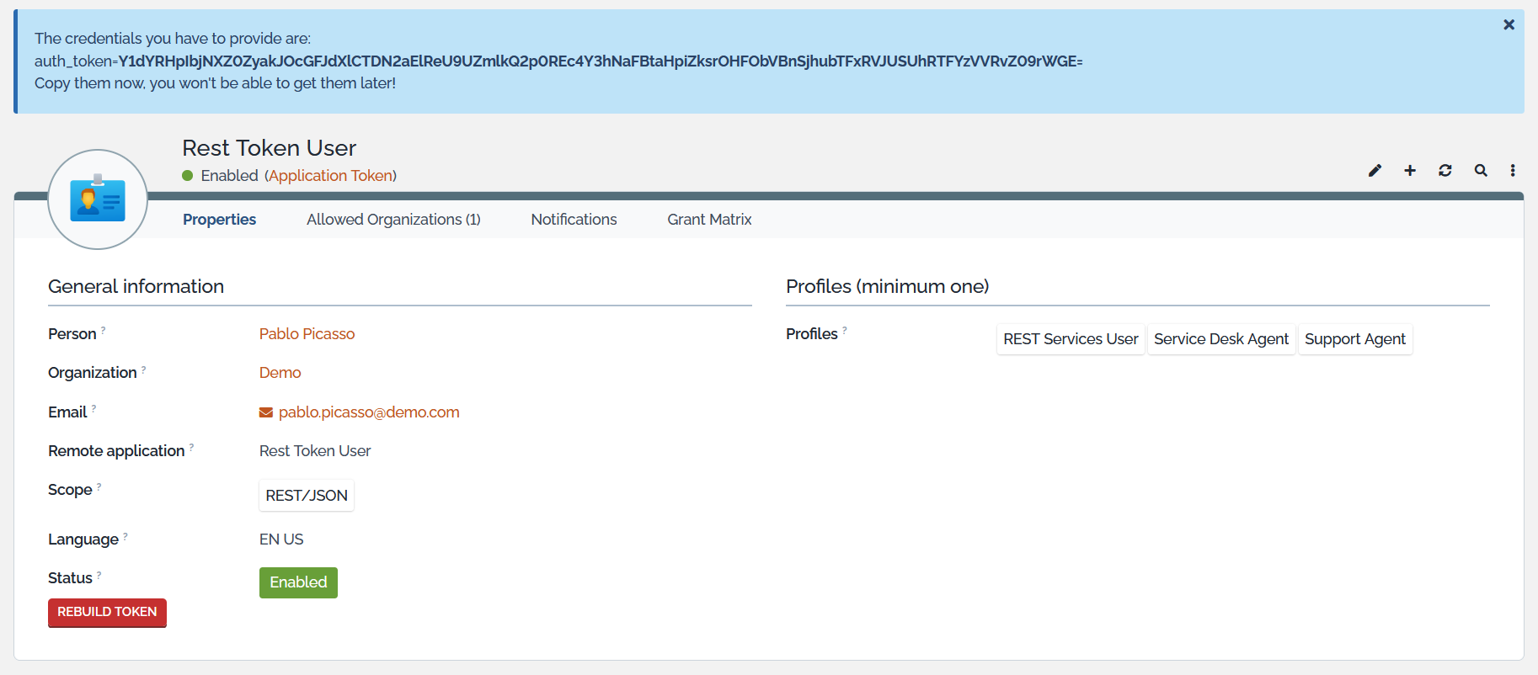Dismiss the credentials alert banner
Image resolution: width=1538 pixels, height=675 pixels.
pos(1509,25)
